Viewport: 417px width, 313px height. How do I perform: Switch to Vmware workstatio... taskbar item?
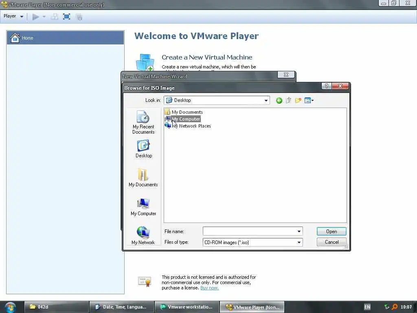(x=187, y=307)
